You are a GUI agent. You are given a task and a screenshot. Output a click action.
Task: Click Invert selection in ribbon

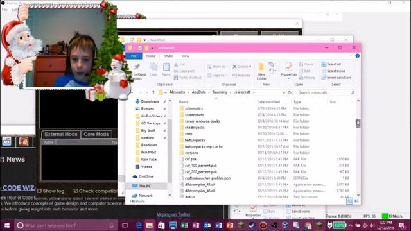(x=336, y=78)
